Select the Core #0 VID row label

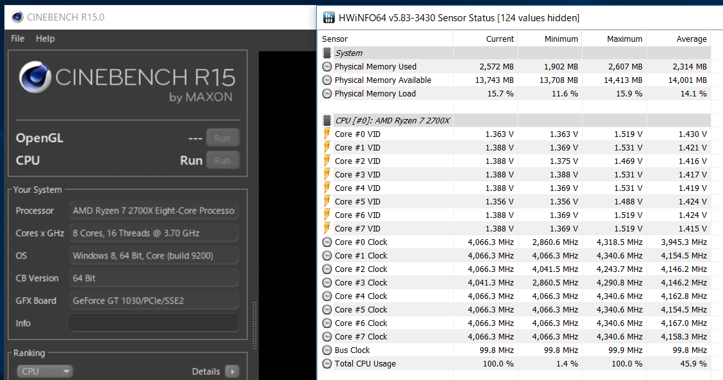click(x=357, y=134)
